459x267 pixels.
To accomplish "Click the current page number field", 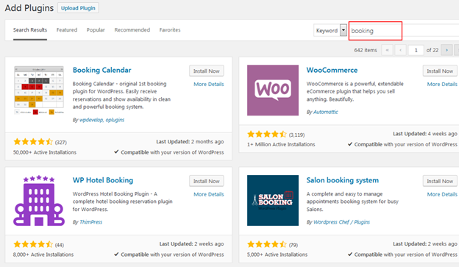I will pos(416,50).
